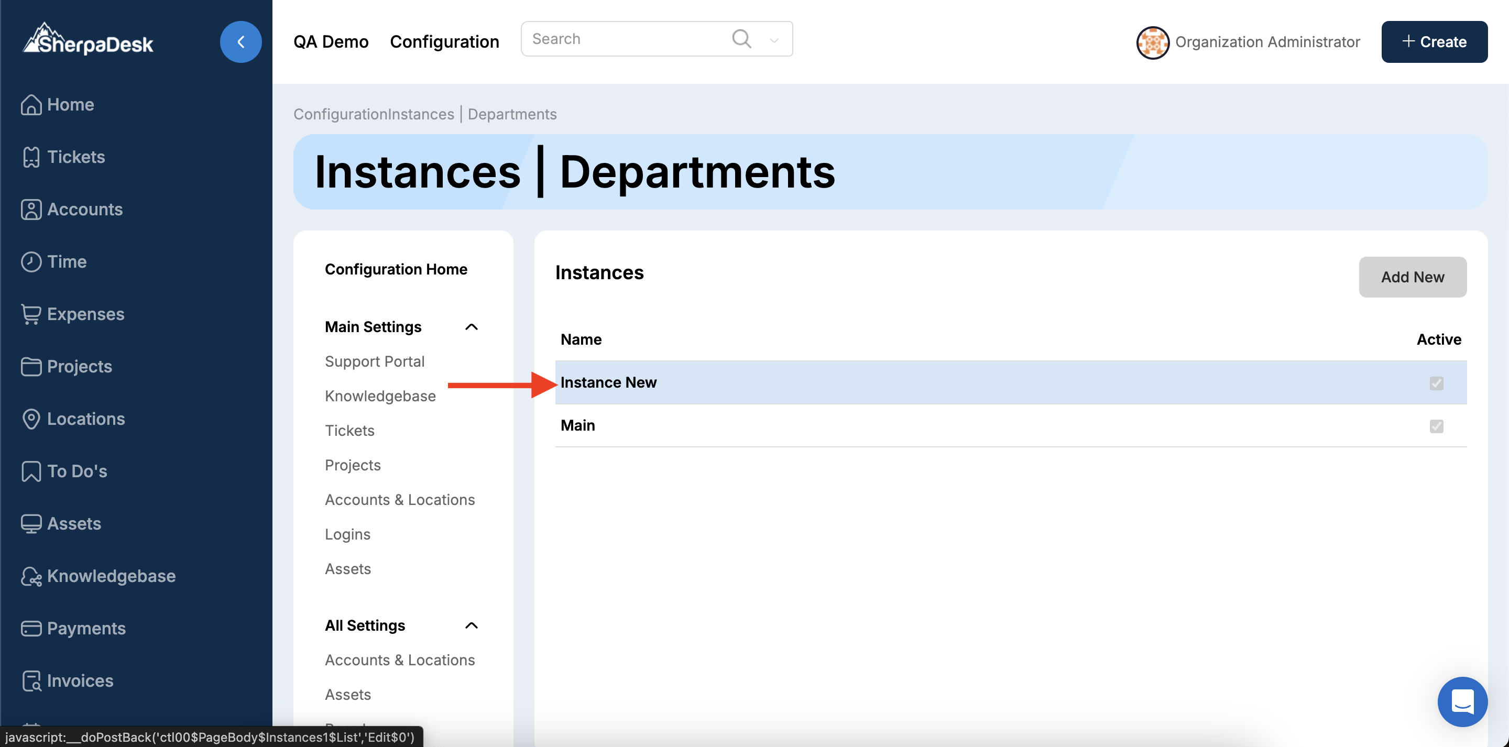Image resolution: width=1509 pixels, height=747 pixels.
Task: Click the Home icon in sidebar
Action: (x=31, y=105)
